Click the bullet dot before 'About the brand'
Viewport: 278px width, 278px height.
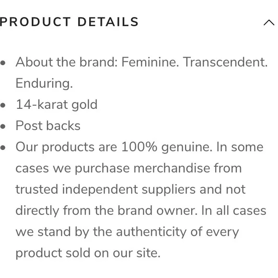[x=3, y=63]
